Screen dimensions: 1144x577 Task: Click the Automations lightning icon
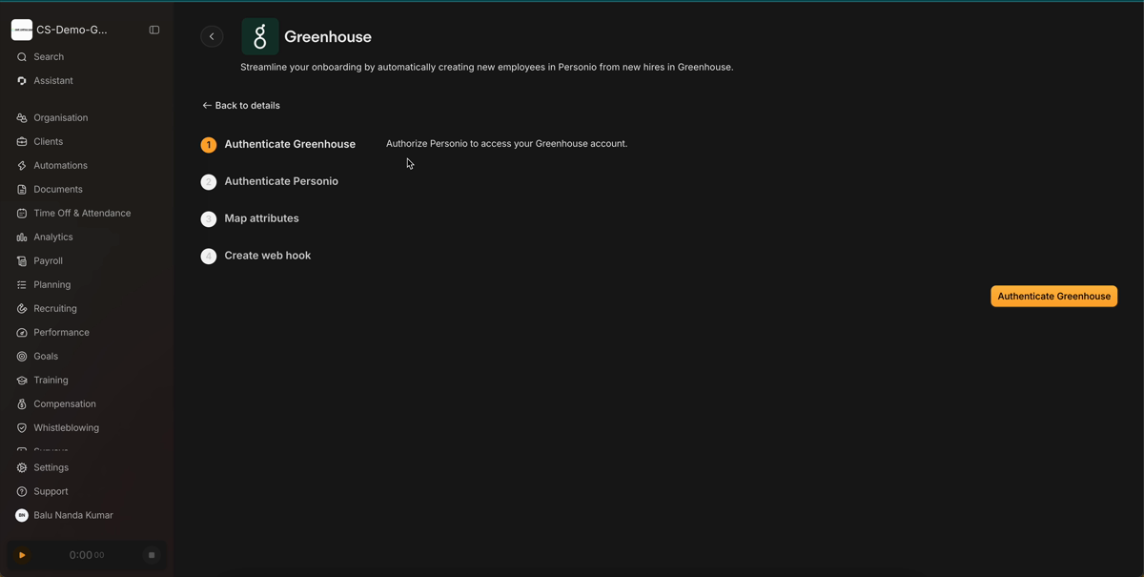tap(22, 166)
